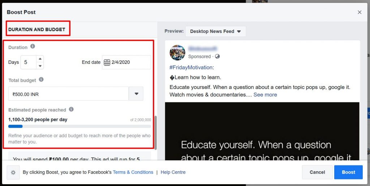Open the Total budget dropdown arrow
This screenshot has width=370, height=186.
136,94
